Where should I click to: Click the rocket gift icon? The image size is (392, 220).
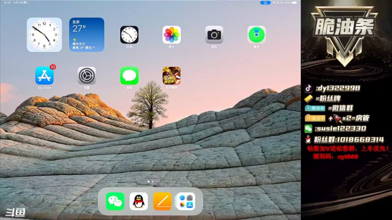point(338,118)
